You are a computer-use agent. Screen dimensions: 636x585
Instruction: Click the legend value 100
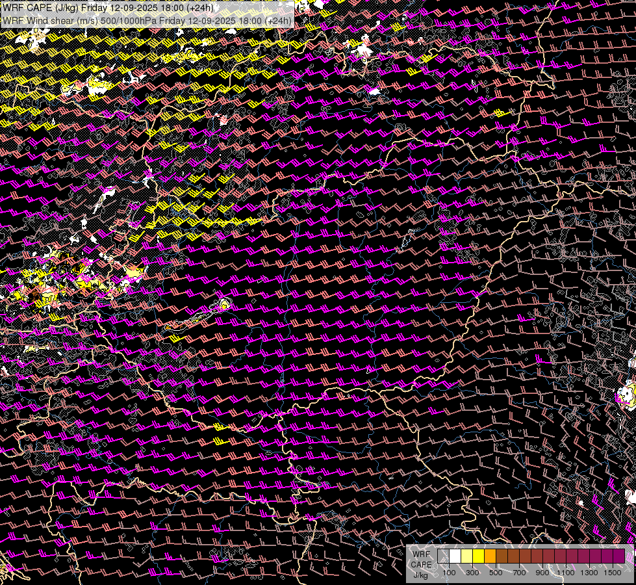point(449,573)
